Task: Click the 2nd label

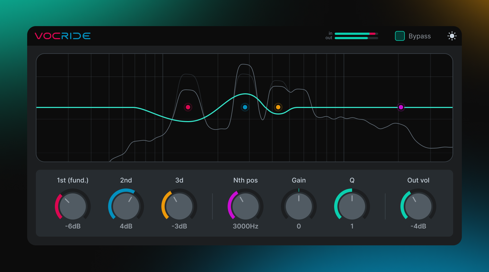Action: [x=126, y=180]
